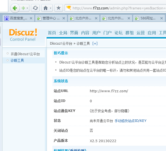166x151 pixels.
Task: Close the 百度搜索 tab
Action: (31, 18)
